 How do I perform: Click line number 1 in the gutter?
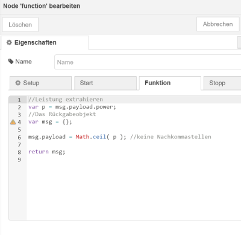[x=19, y=100]
